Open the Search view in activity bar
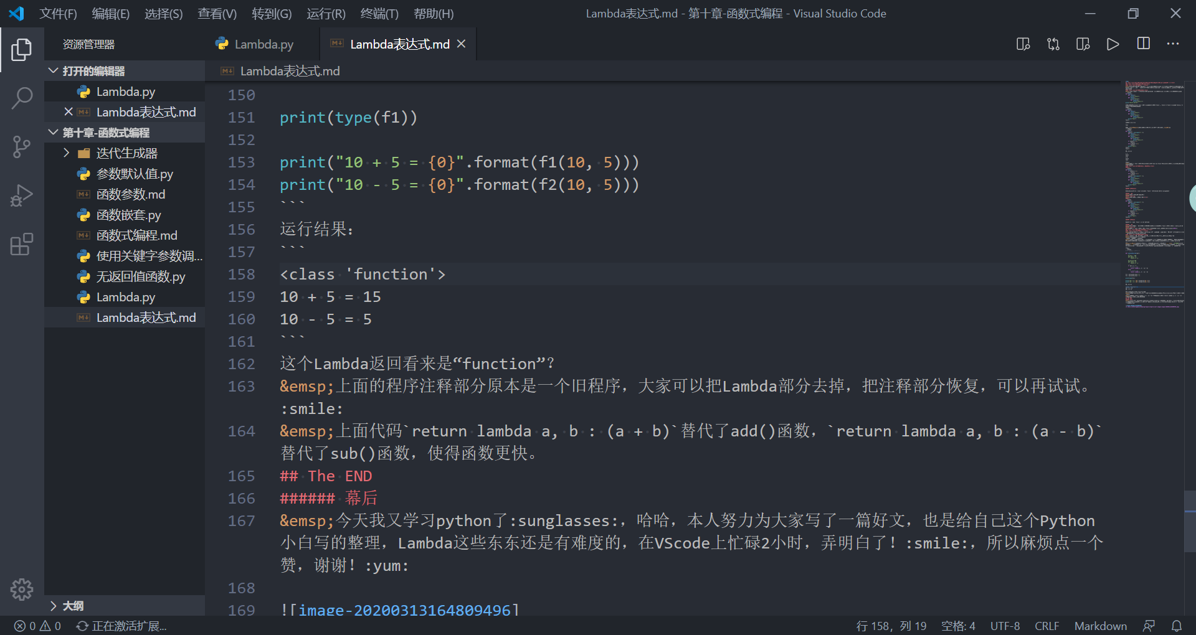The height and width of the screenshot is (635, 1196). (x=22, y=98)
